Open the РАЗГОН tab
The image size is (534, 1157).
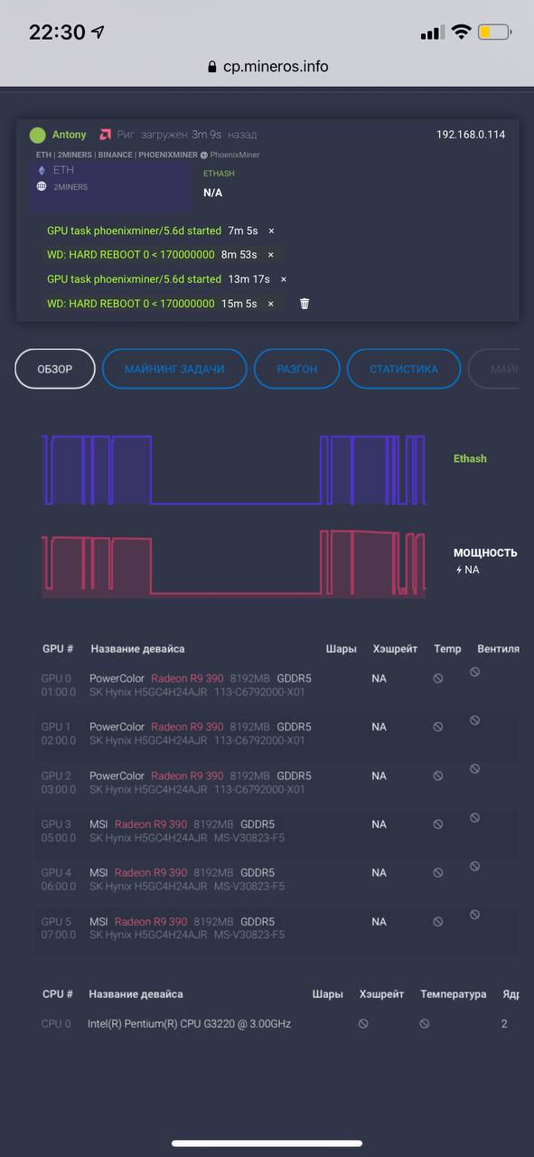pos(296,369)
